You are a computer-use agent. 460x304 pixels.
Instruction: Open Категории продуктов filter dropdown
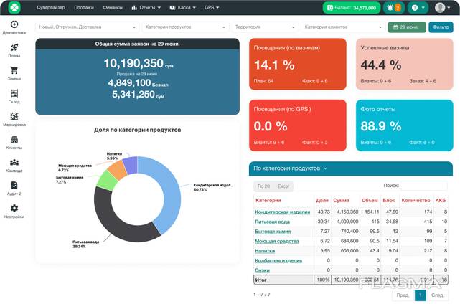pos(185,27)
